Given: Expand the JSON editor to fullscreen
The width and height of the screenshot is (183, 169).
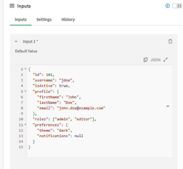Looking at the screenshot, I should pyautogui.click(x=165, y=60).
